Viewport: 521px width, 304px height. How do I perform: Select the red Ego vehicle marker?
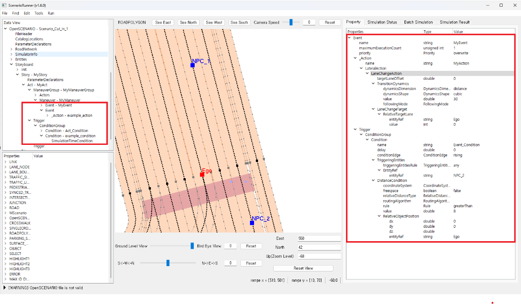(202, 174)
